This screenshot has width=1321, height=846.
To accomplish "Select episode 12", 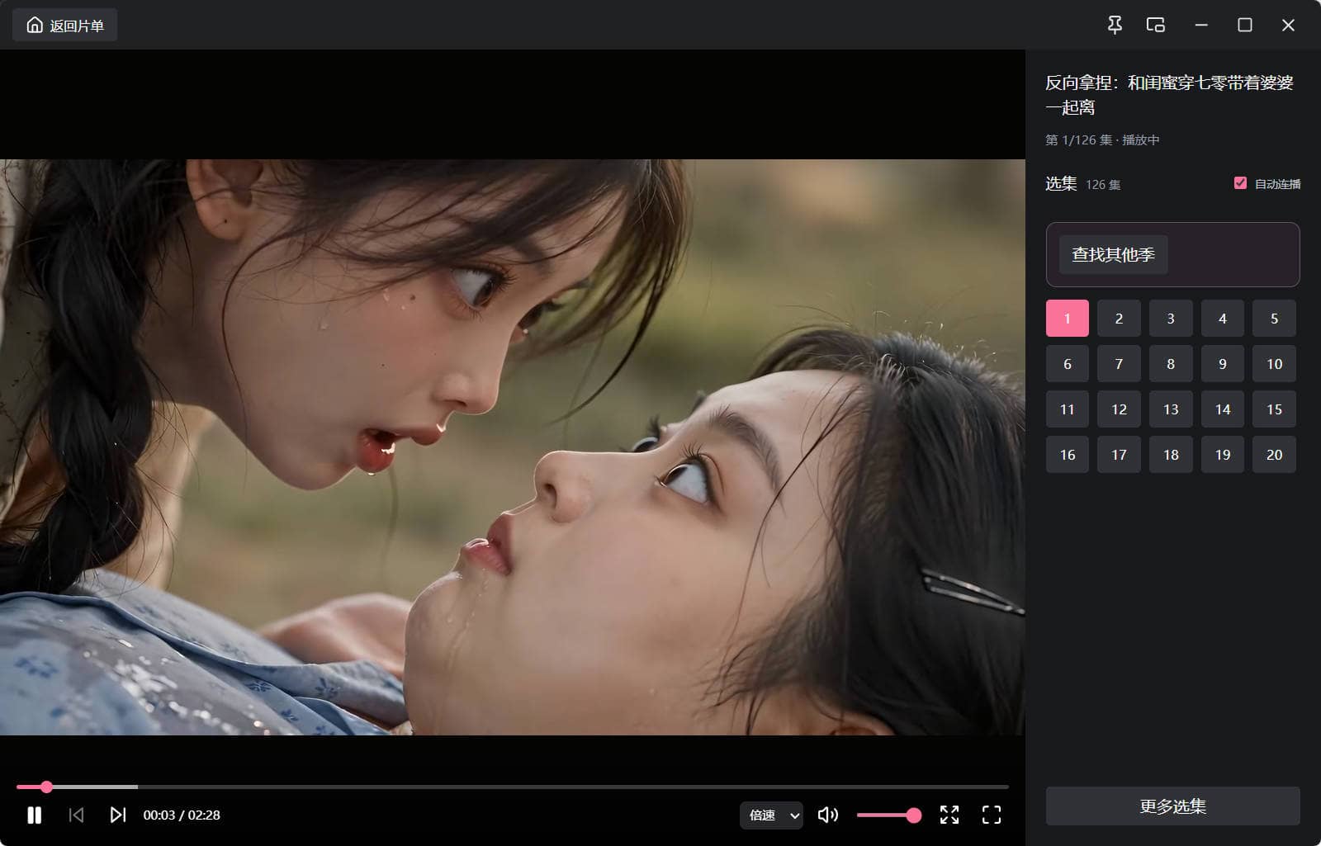I will tap(1119, 409).
